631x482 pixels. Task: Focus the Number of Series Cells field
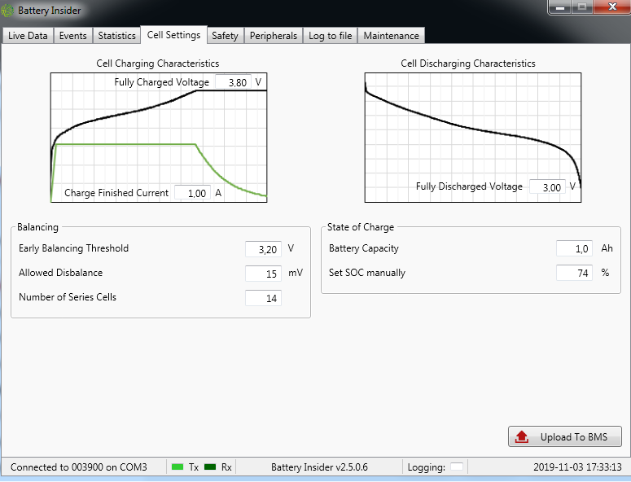point(263,298)
